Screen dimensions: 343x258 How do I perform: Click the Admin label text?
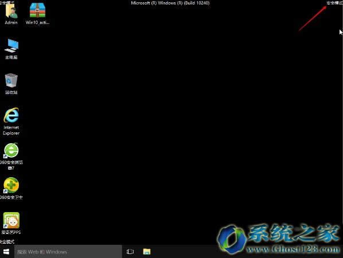(11, 22)
